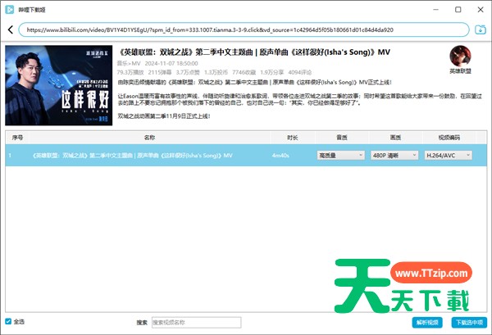Open the 英雄联盟 uploader avatar
The height and width of the screenshot is (335, 492).
click(x=460, y=56)
